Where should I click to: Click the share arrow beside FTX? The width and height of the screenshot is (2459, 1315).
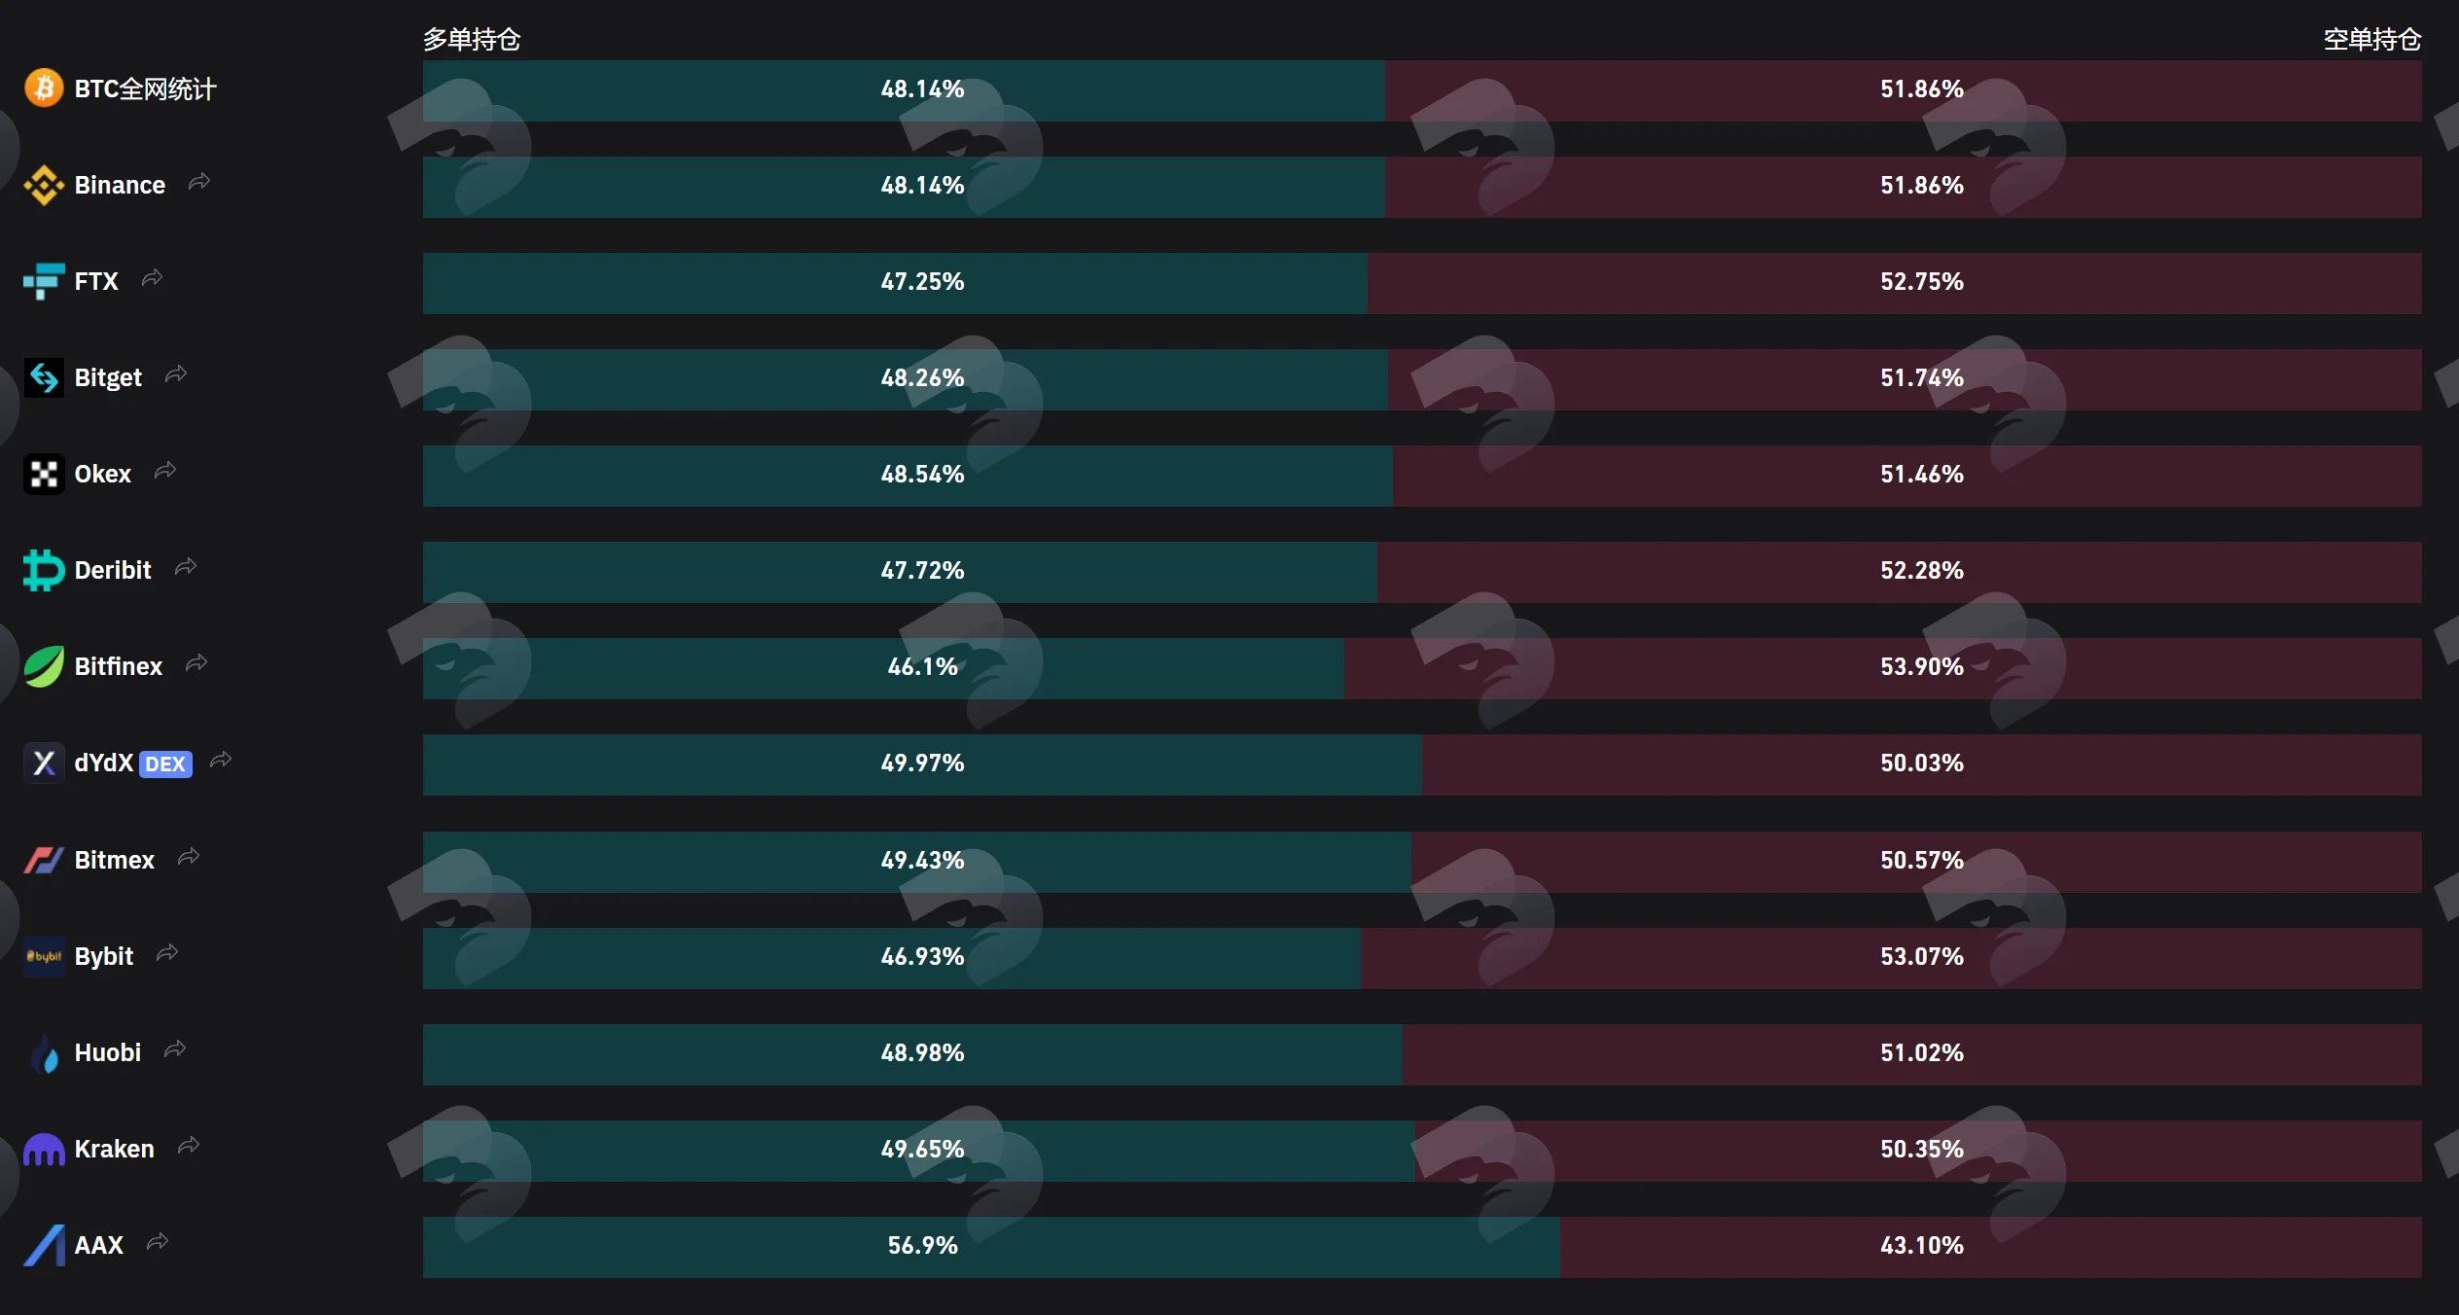[152, 278]
